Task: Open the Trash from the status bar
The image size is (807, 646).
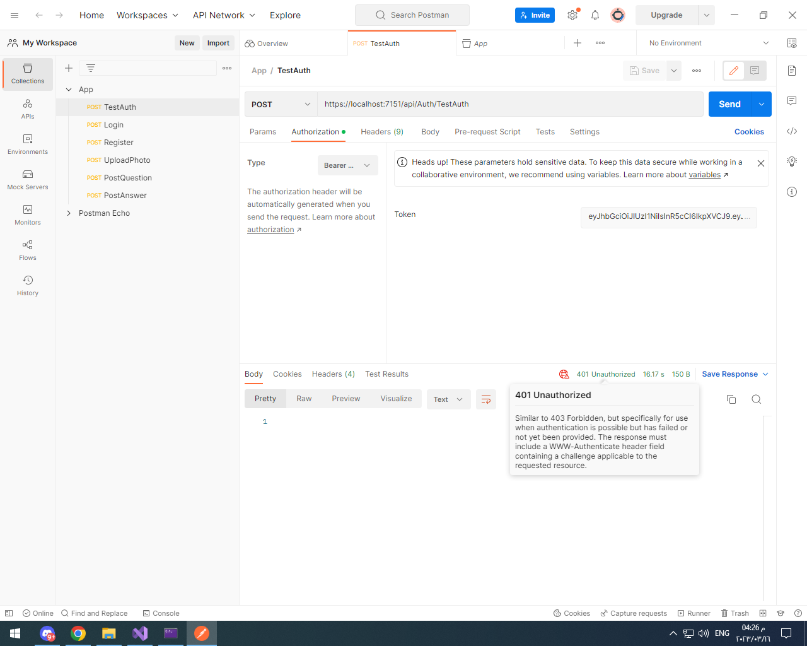Action: pyautogui.click(x=734, y=613)
